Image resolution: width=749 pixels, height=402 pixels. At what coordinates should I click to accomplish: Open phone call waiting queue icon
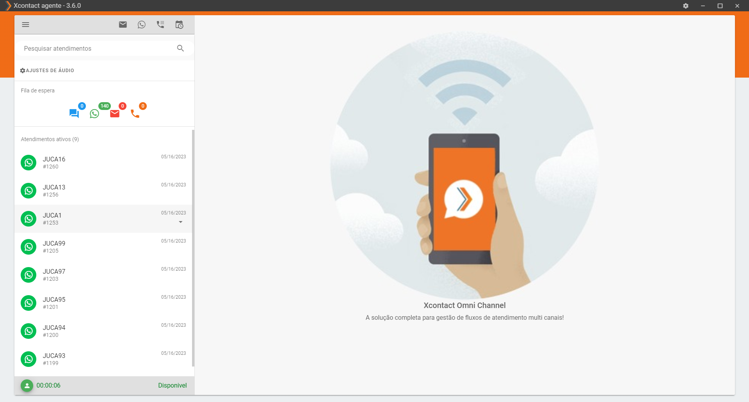tap(135, 113)
